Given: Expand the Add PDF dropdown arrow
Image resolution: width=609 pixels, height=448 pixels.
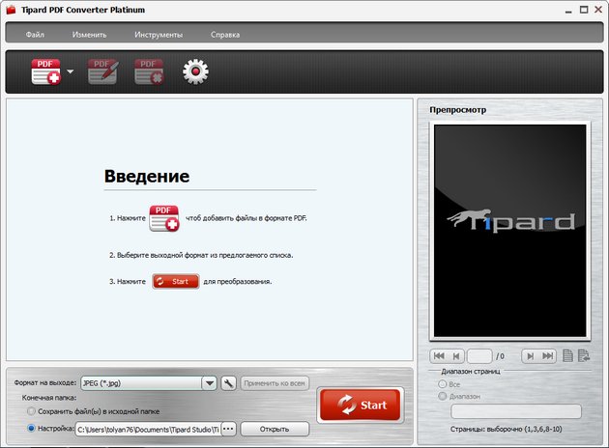Looking at the screenshot, I should click(x=72, y=71).
